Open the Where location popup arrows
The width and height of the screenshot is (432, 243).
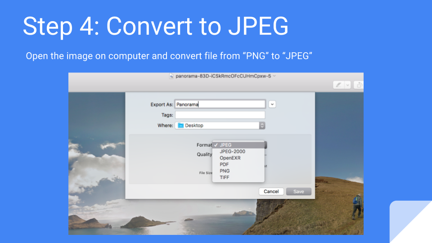point(262,126)
